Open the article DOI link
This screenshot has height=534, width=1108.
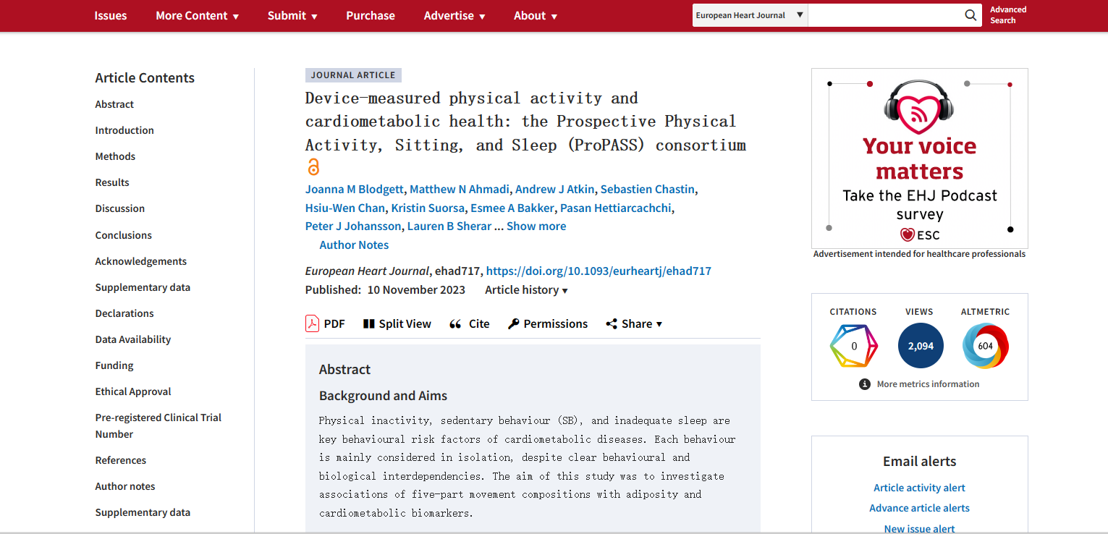(599, 271)
